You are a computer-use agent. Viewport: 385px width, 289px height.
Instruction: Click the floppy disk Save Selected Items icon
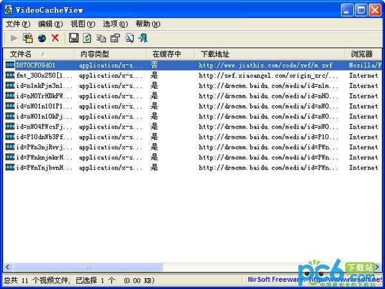click(74, 38)
